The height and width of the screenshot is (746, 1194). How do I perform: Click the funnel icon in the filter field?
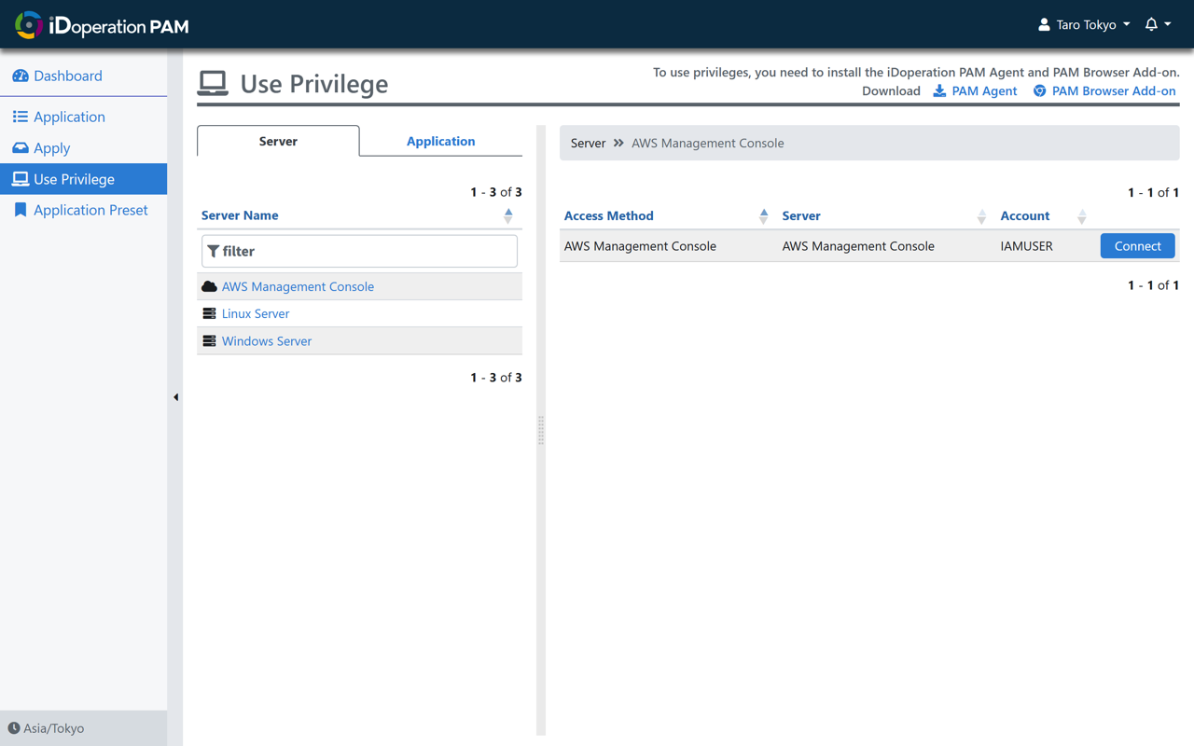[x=214, y=251]
